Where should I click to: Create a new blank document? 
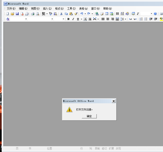[x=8, y=14]
